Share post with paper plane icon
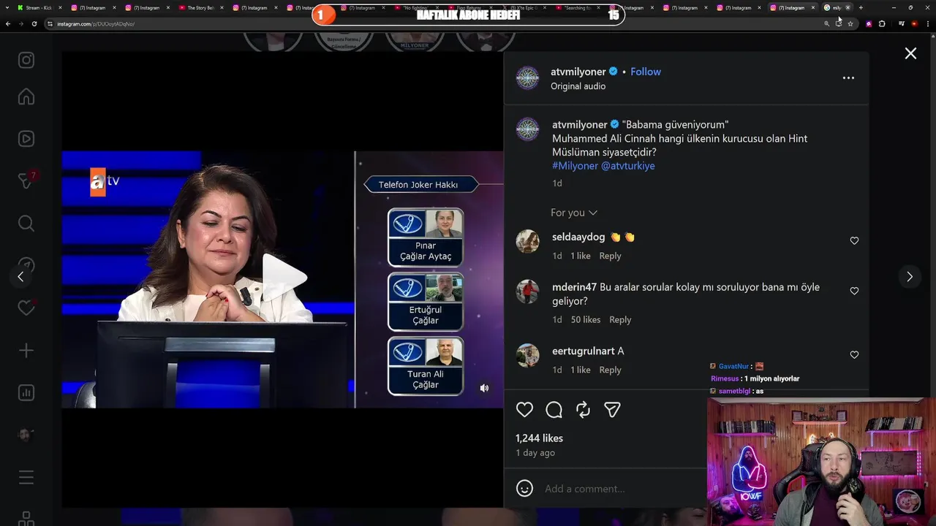 (612, 410)
